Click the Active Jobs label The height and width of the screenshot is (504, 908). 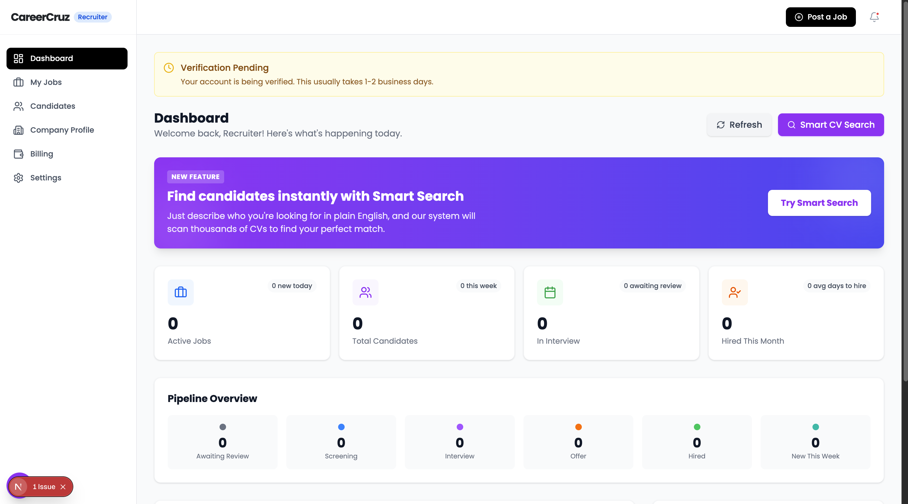click(x=189, y=341)
